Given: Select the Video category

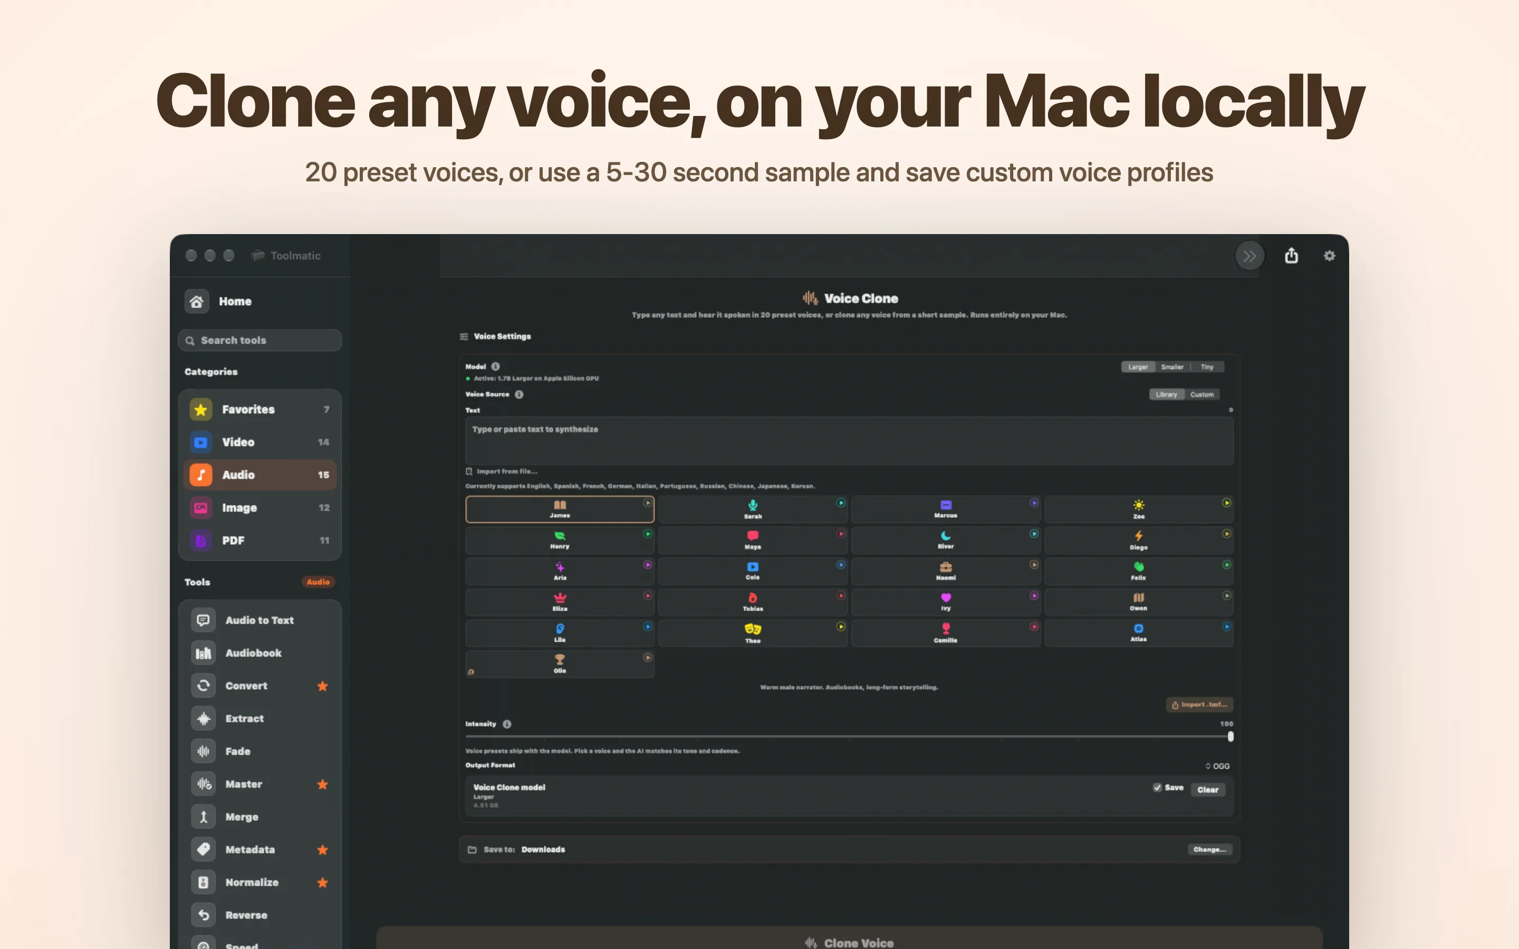Looking at the screenshot, I should [x=260, y=442].
